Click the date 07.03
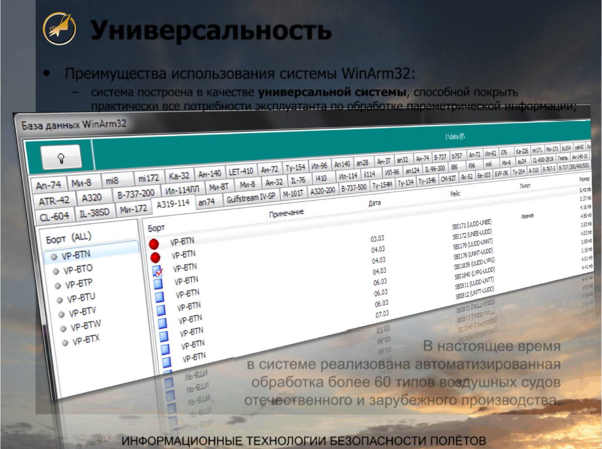 coord(382,314)
